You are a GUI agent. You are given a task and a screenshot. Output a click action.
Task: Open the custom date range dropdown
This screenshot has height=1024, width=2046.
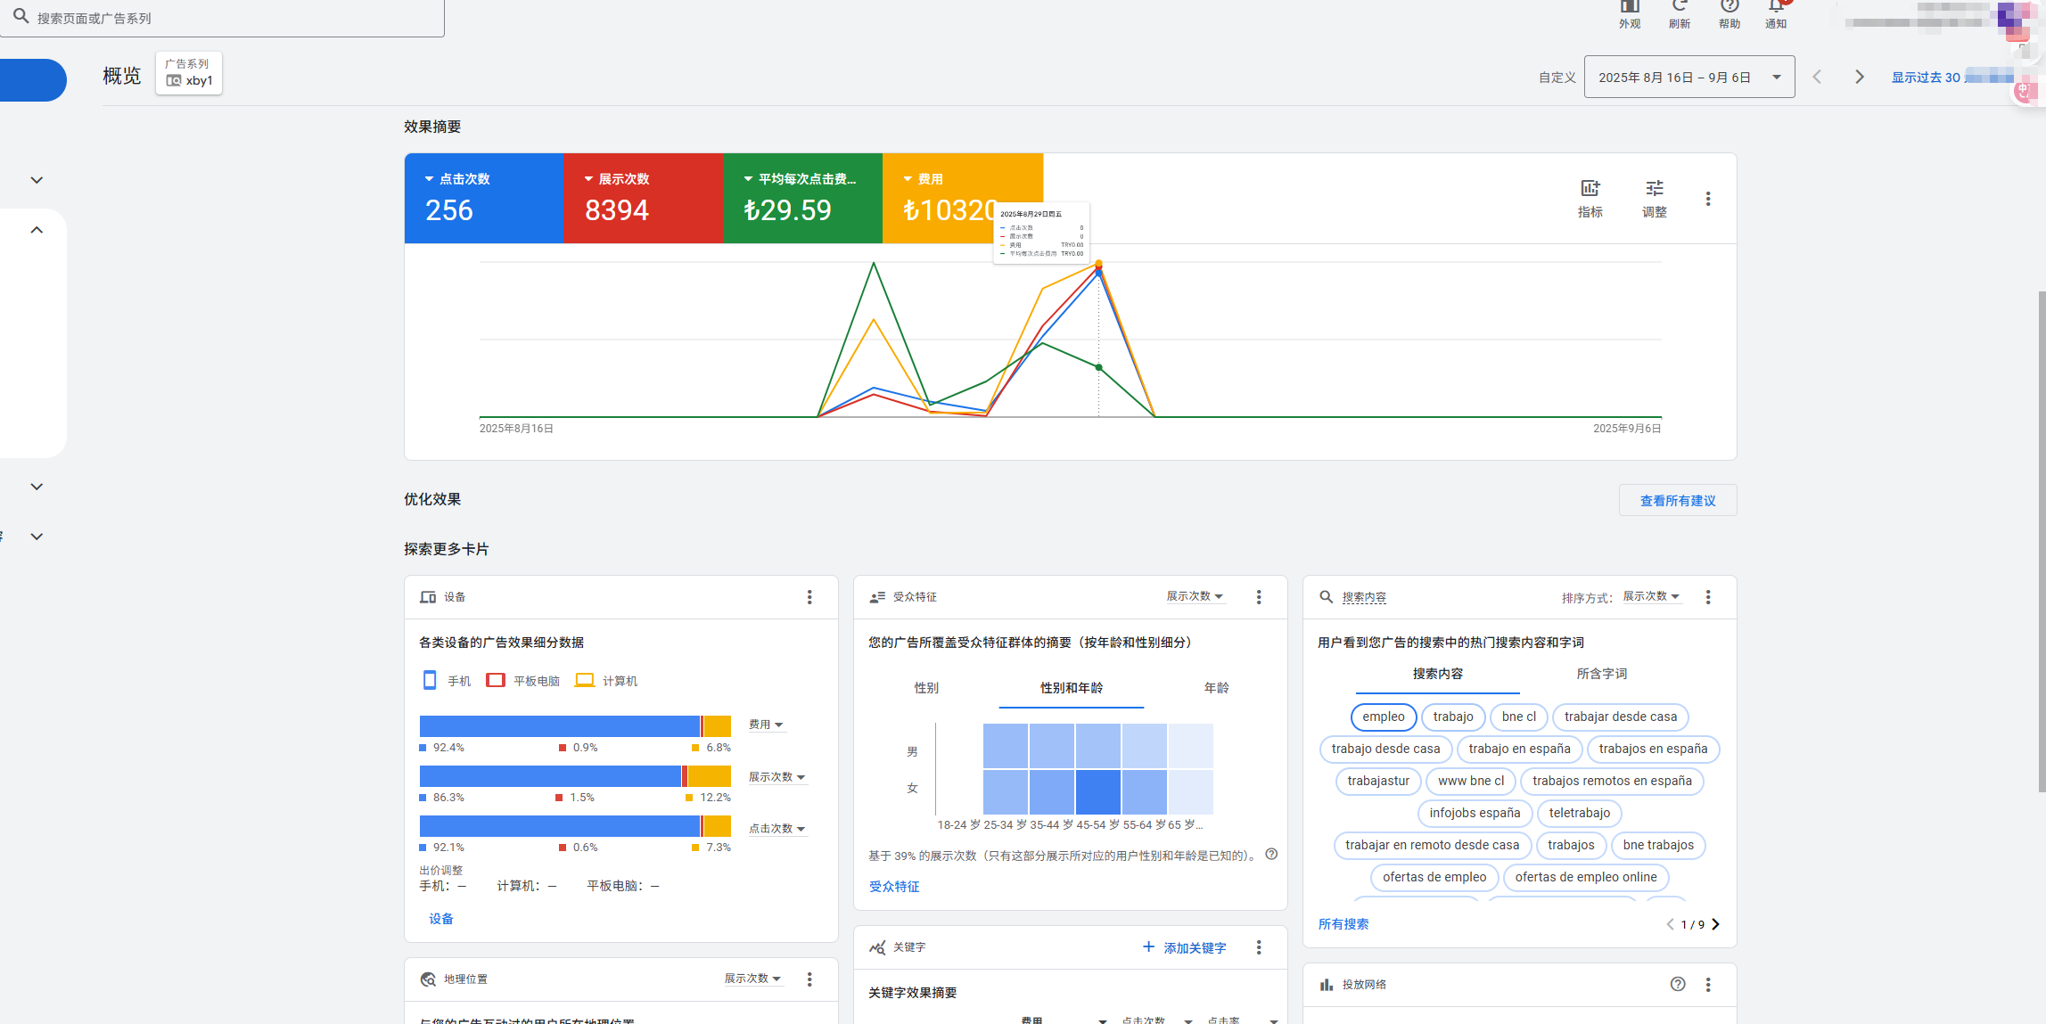1689,78
